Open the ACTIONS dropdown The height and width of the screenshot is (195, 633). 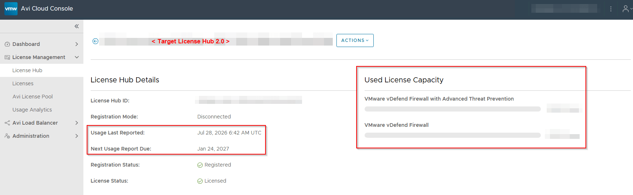(x=355, y=40)
